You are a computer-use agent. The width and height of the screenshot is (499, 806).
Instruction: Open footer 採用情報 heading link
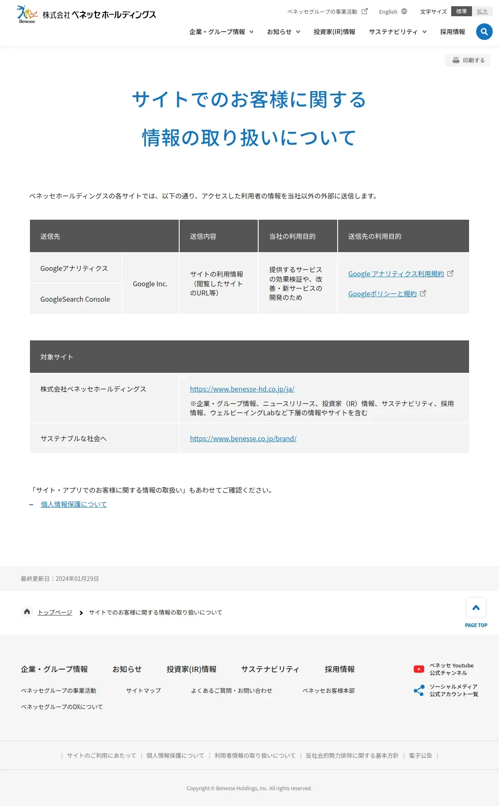[x=340, y=669]
